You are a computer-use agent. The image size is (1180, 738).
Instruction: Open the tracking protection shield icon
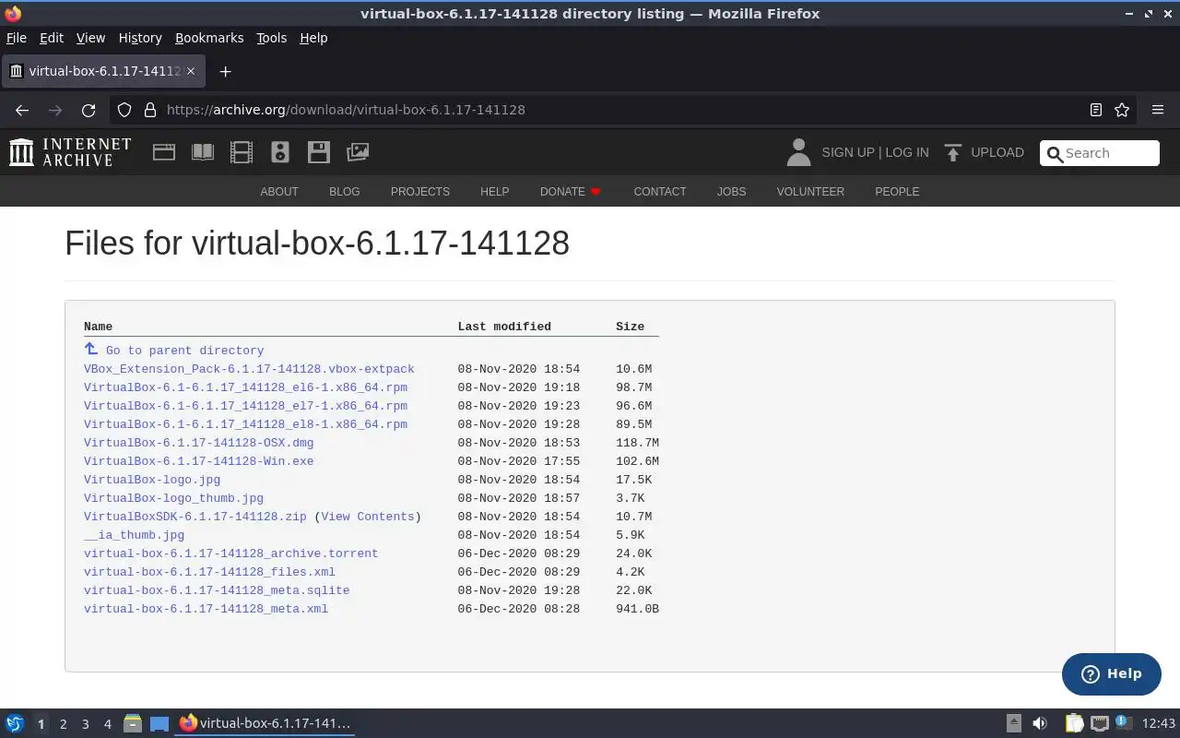[x=124, y=110]
